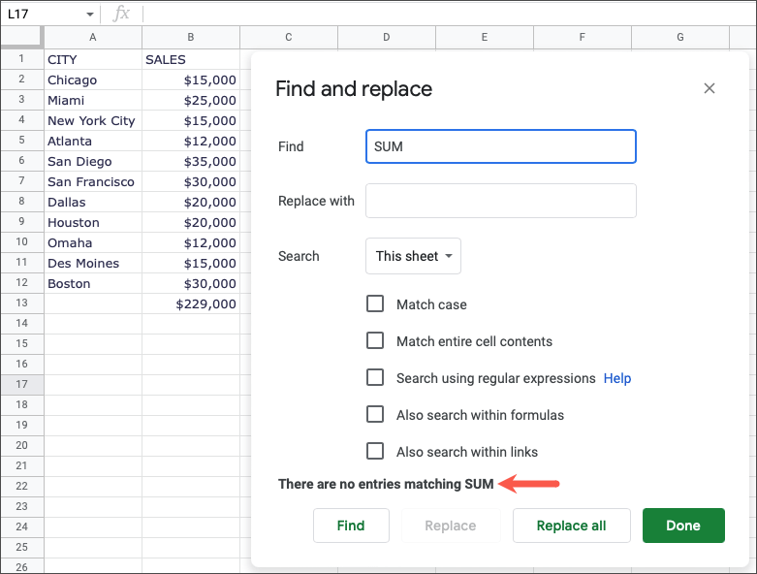Tick Also search within links checkbox
757x574 pixels.
[x=375, y=452]
